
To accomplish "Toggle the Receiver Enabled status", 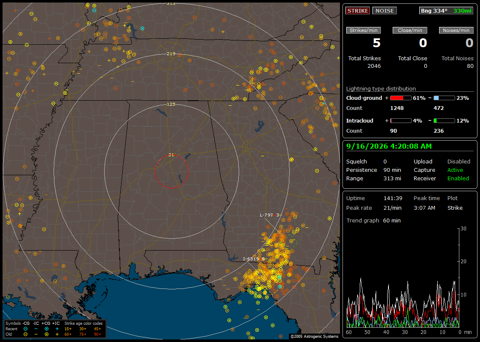I will (x=458, y=178).
